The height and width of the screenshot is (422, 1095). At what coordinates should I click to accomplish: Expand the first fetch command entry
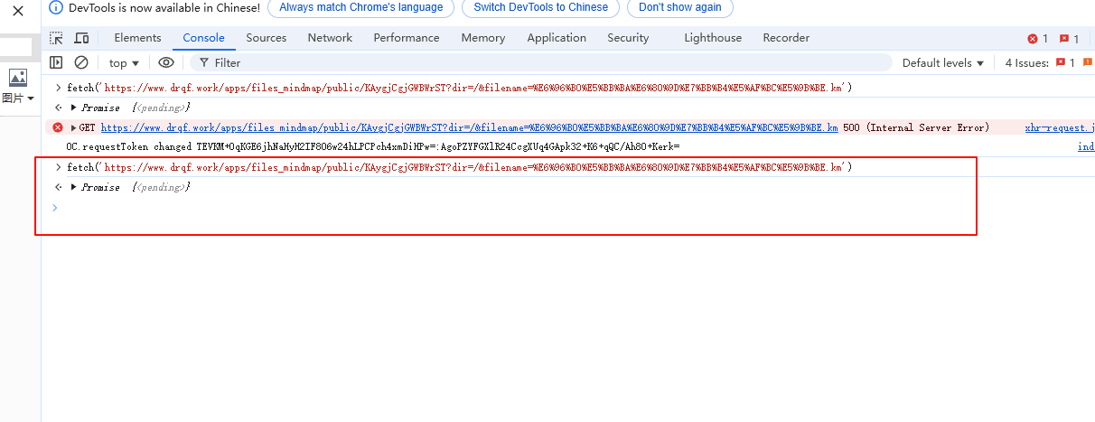pos(59,88)
